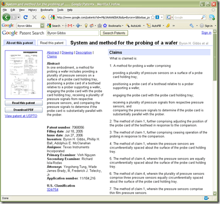Open the Google Toolbar search history dropdown

(x=42, y=26)
